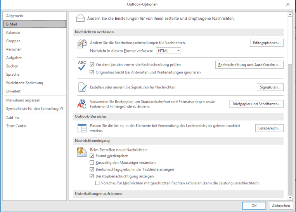Open Menüband anpassen category

point(35,100)
